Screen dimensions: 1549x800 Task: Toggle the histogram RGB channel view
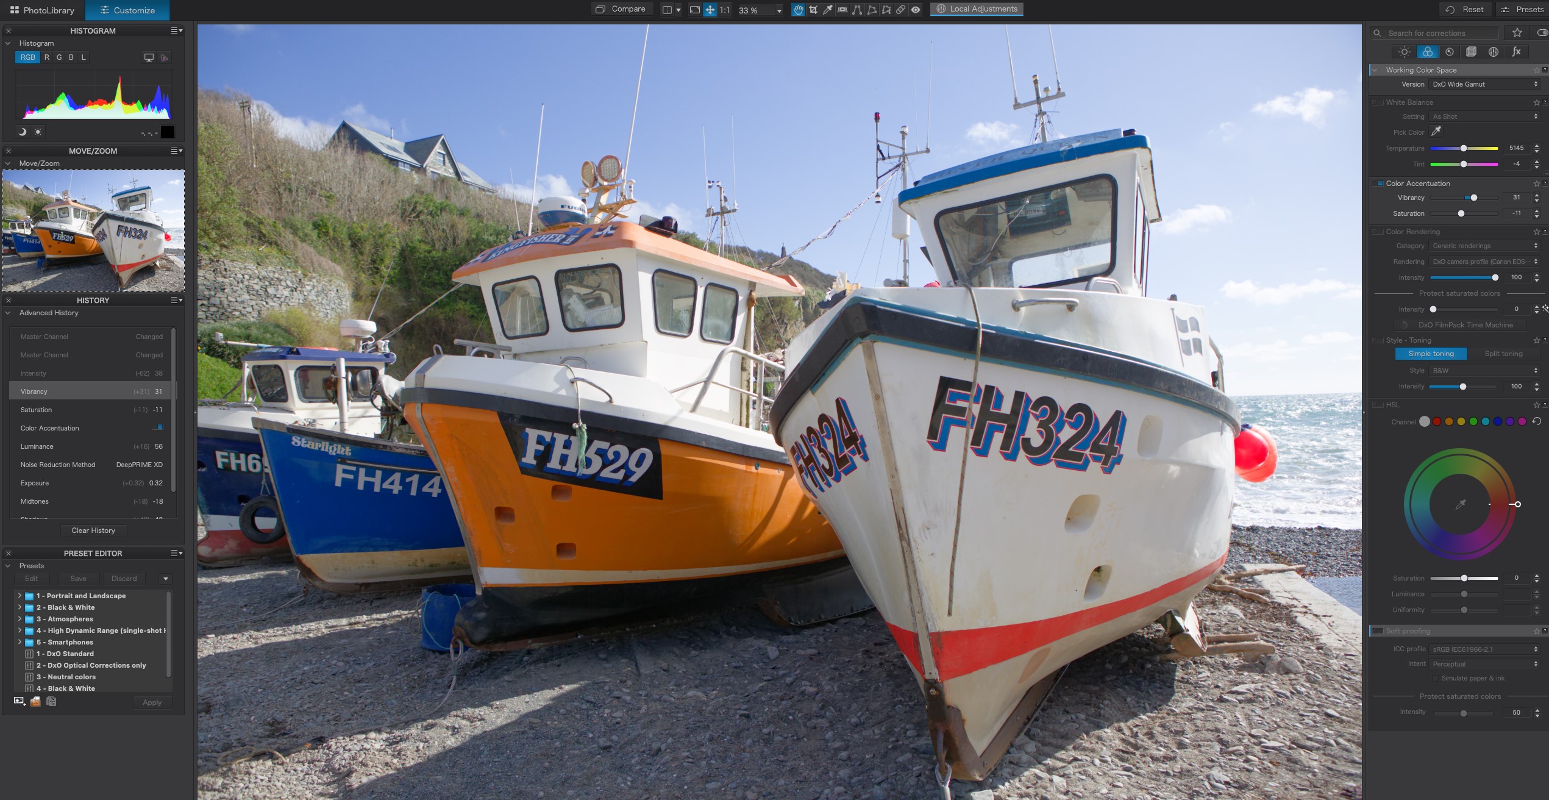[x=27, y=57]
